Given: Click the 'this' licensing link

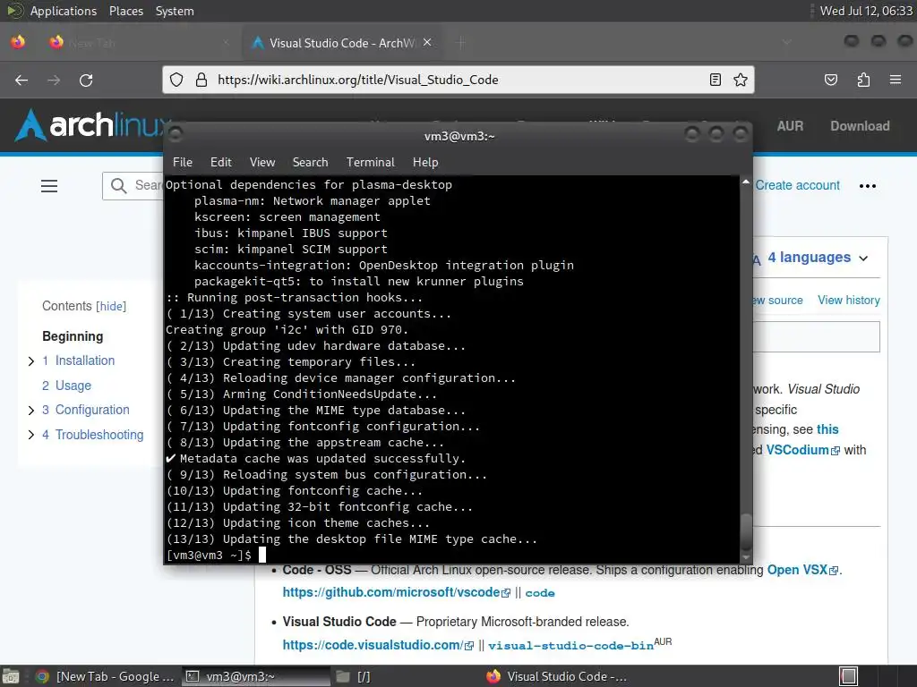Looking at the screenshot, I should tap(827, 429).
